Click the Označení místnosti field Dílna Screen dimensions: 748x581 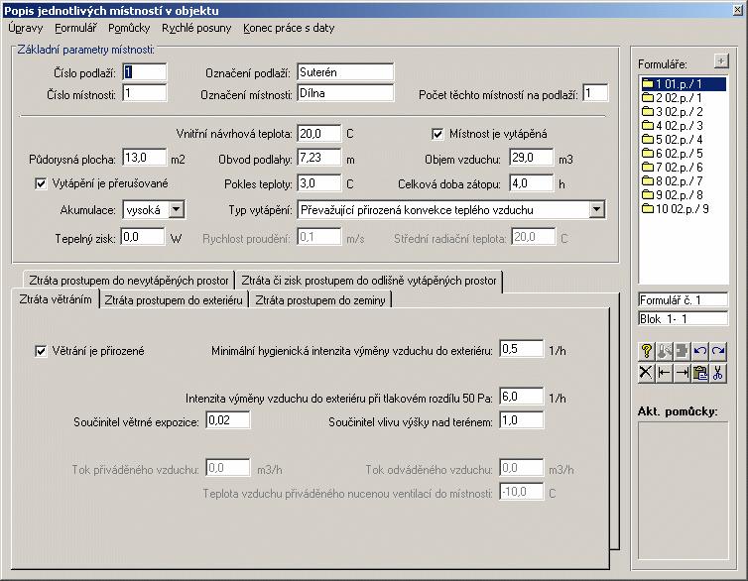(x=345, y=93)
